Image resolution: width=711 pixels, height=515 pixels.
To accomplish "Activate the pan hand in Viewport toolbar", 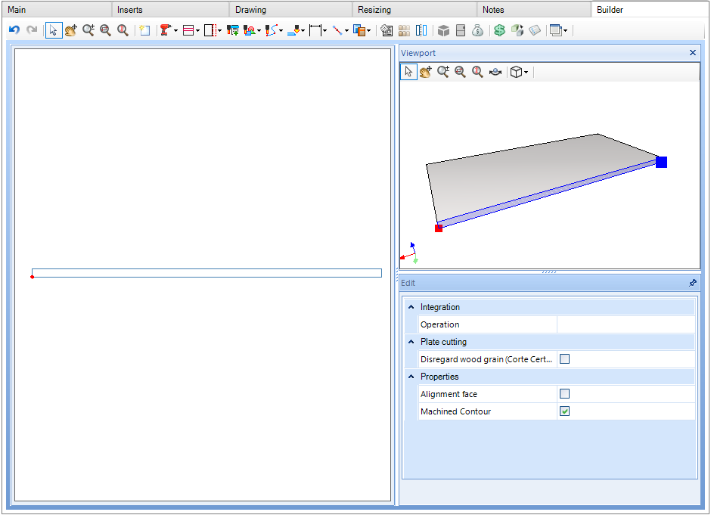I will coord(426,72).
